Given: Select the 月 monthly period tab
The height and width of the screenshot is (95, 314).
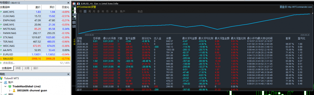Looking at the screenshot, I should click(x=94, y=12).
